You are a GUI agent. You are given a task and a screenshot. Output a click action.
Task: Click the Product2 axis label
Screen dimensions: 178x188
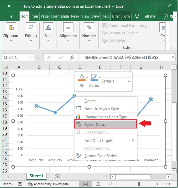[55, 160]
